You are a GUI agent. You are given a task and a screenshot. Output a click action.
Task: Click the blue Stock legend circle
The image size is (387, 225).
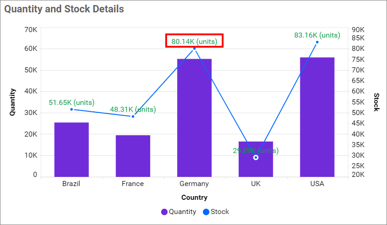pos(206,212)
